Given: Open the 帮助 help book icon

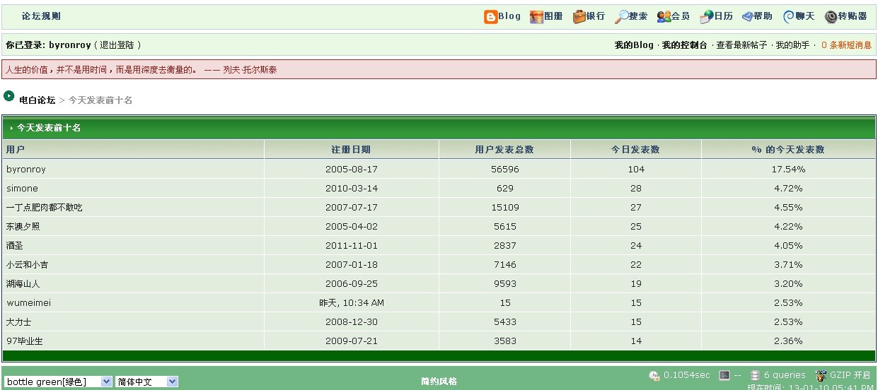Looking at the screenshot, I should click(747, 17).
